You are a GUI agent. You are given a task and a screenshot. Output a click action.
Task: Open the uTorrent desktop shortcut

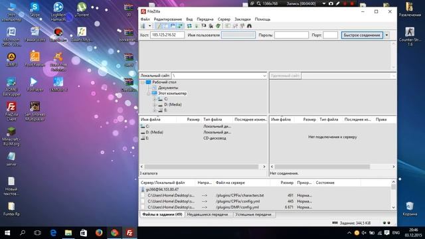tap(82, 9)
